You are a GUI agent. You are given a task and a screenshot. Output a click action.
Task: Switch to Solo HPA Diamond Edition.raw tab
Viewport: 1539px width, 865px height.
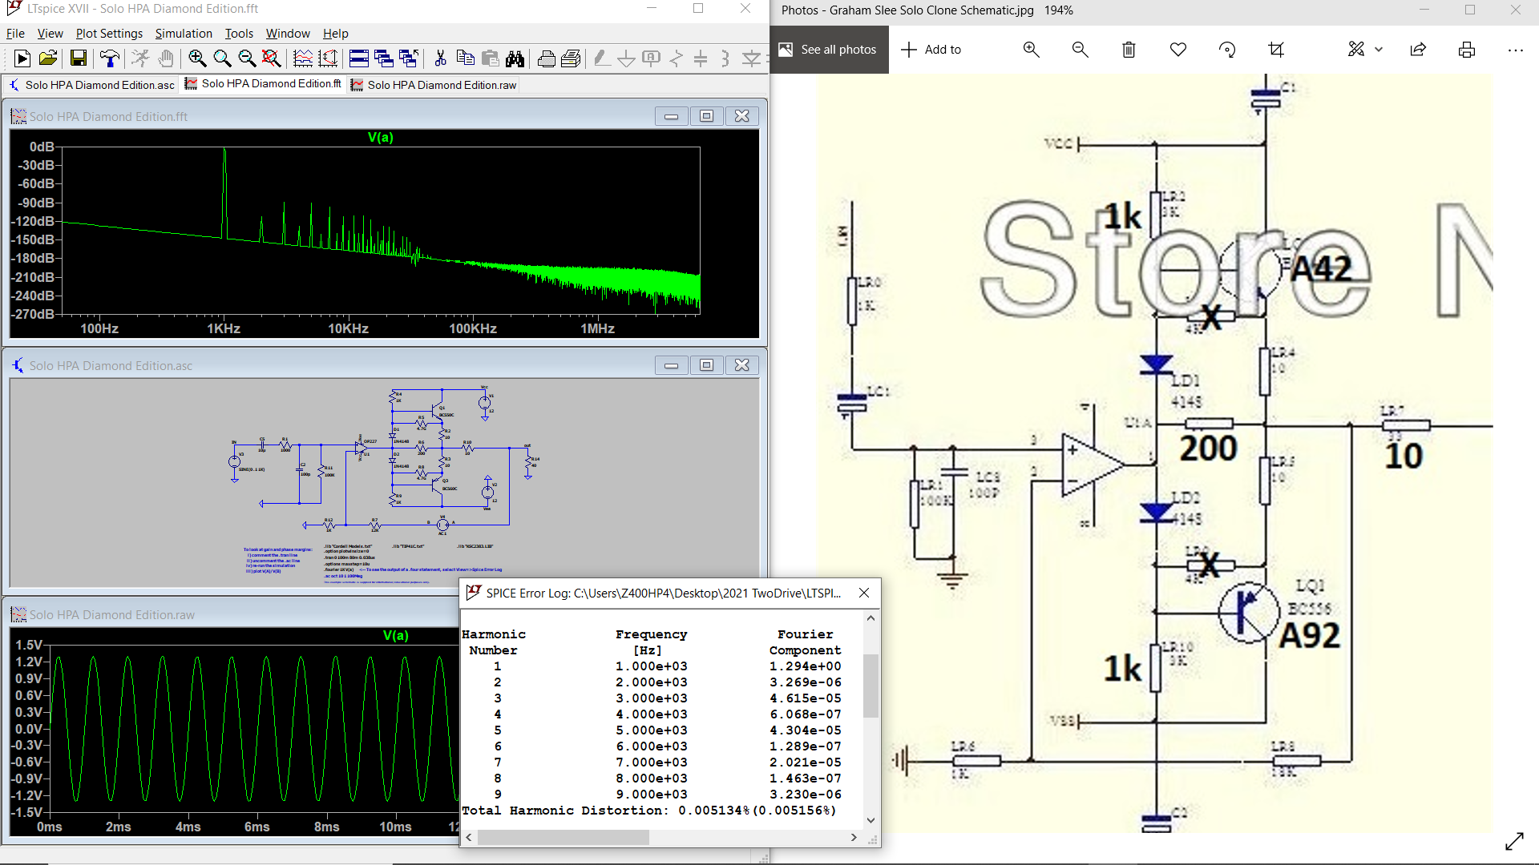click(434, 85)
